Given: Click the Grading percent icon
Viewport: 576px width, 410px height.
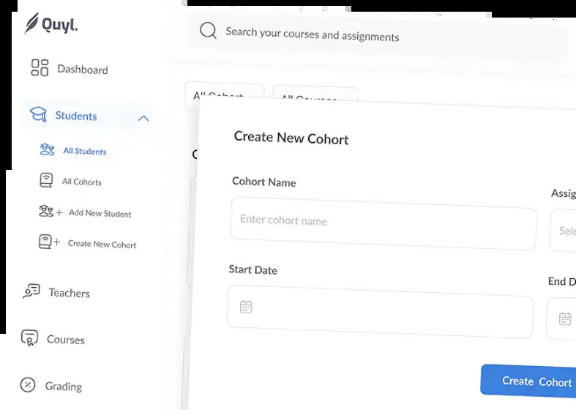Looking at the screenshot, I should pos(28,384).
